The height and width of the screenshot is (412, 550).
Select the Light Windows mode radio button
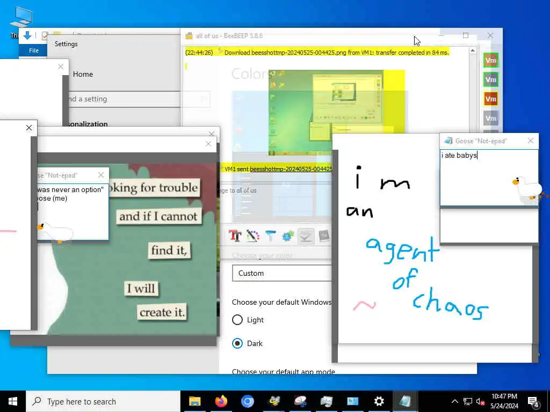click(237, 320)
